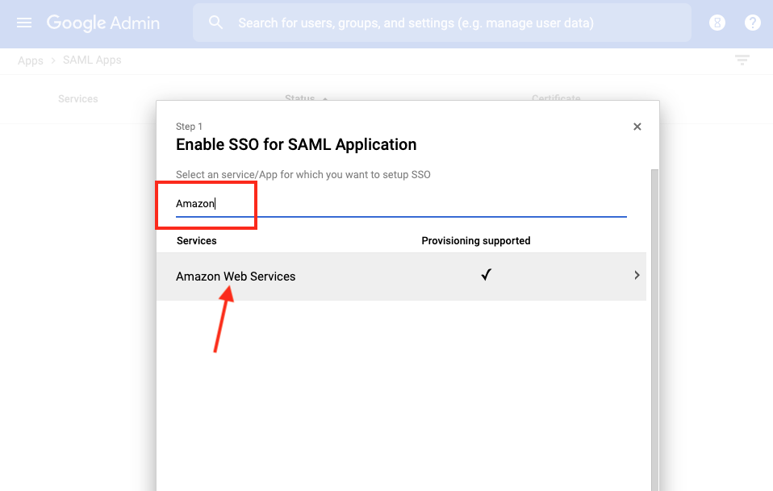This screenshot has height=491, width=773.
Task: Focus the admin search bar
Action: (441, 23)
